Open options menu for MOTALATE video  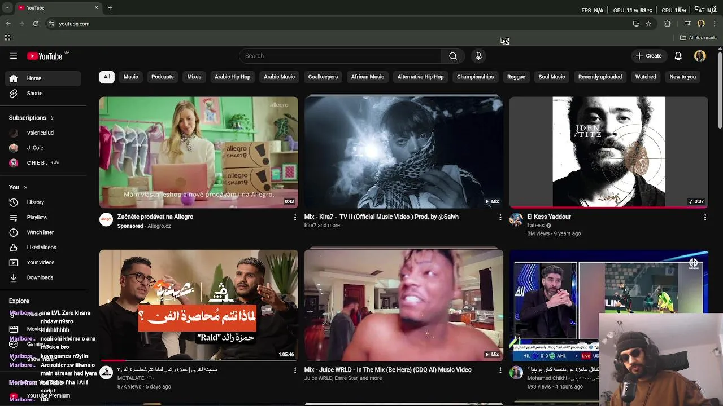click(295, 370)
